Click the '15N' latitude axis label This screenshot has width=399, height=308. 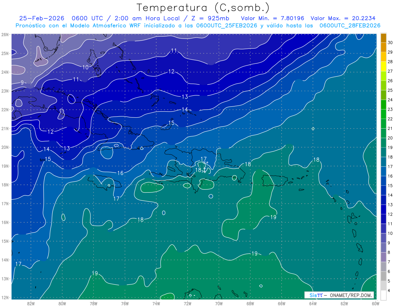coord(5,241)
